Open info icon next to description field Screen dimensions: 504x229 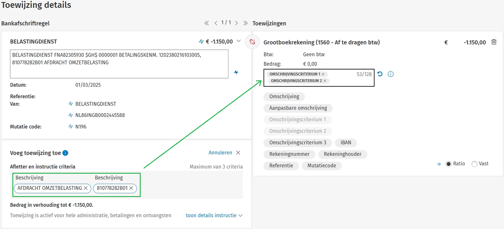pyautogui.click(x=390, y=74)
